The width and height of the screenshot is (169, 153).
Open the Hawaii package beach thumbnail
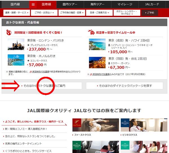[x=97, y=44]
